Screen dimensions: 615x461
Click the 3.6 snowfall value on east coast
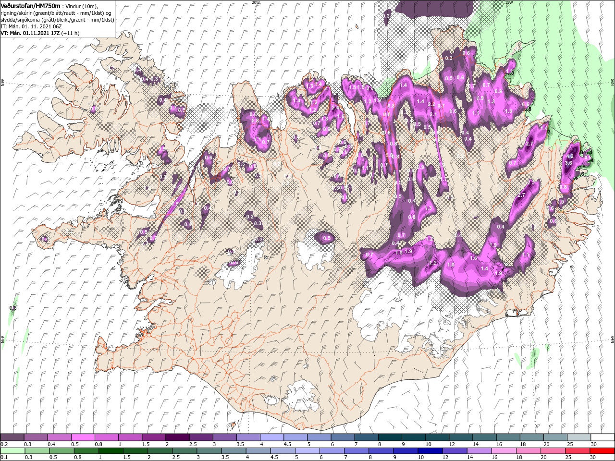(568, 163)
